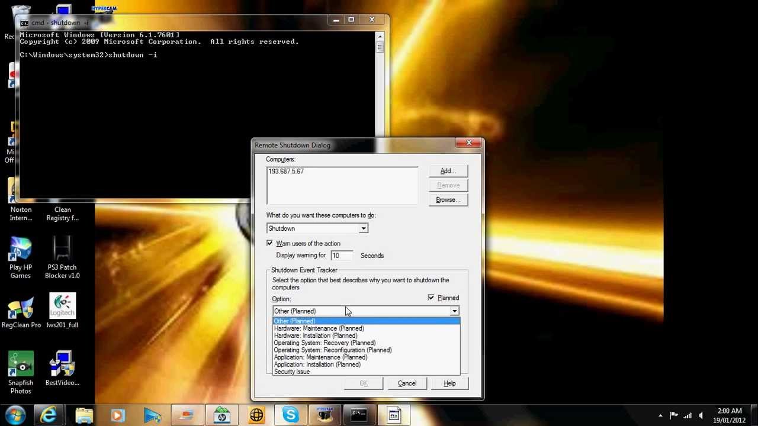Click the cmd window vertical scrollbar
The width and height of the screenshot is (758, 426).
380,83
